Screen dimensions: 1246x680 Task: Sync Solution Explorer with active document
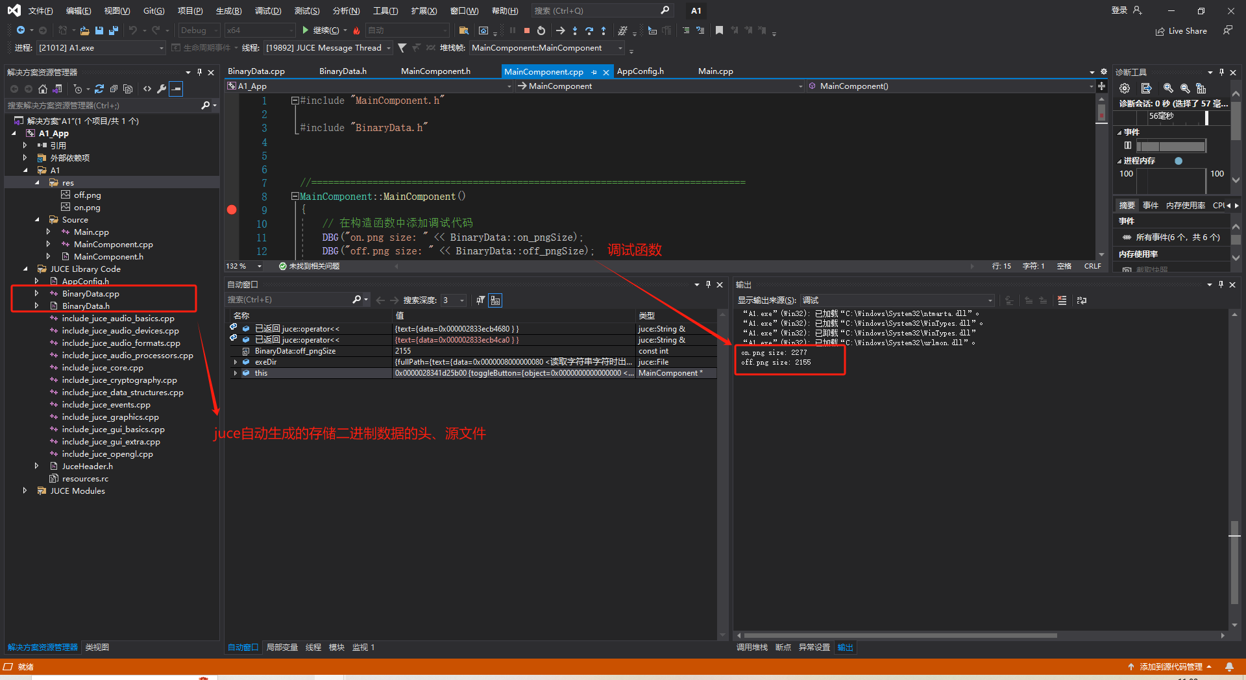point(99,89)
